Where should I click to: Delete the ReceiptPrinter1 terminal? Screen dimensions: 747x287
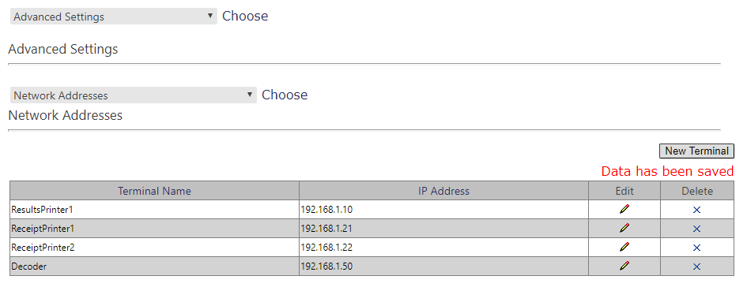click(x=696, y=229)
